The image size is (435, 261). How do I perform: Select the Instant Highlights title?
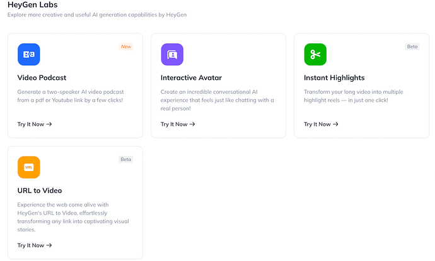[x=334, y=78]
